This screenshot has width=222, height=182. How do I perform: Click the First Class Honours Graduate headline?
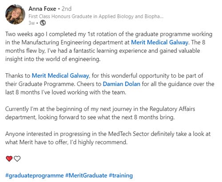pyautogui.click(x=96, y=16)
